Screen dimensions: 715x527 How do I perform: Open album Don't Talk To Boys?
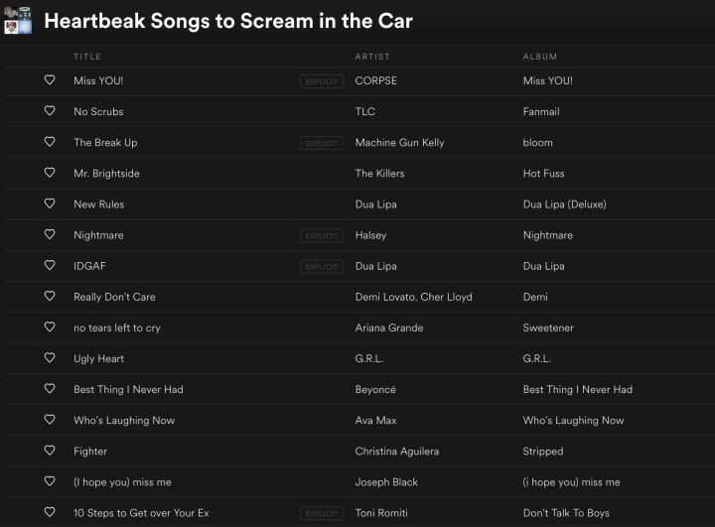[566, 513]
